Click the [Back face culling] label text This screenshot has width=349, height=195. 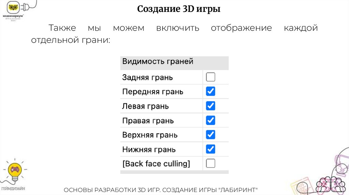[x=156, y=164]
